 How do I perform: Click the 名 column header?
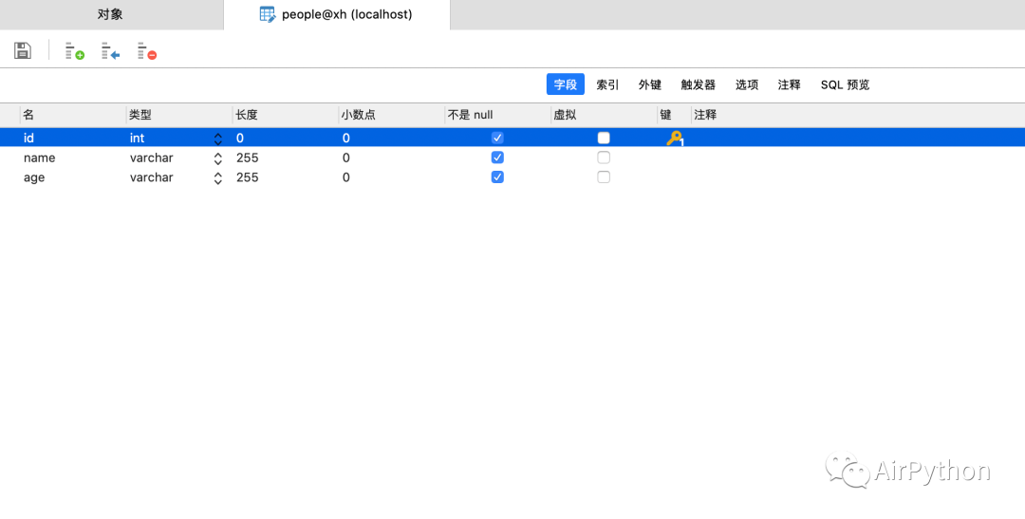tap(72, 115)
